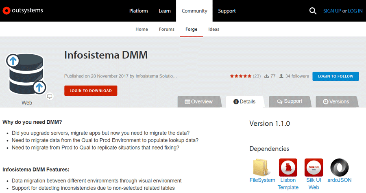Select the Community menu item

click(194, 11)
